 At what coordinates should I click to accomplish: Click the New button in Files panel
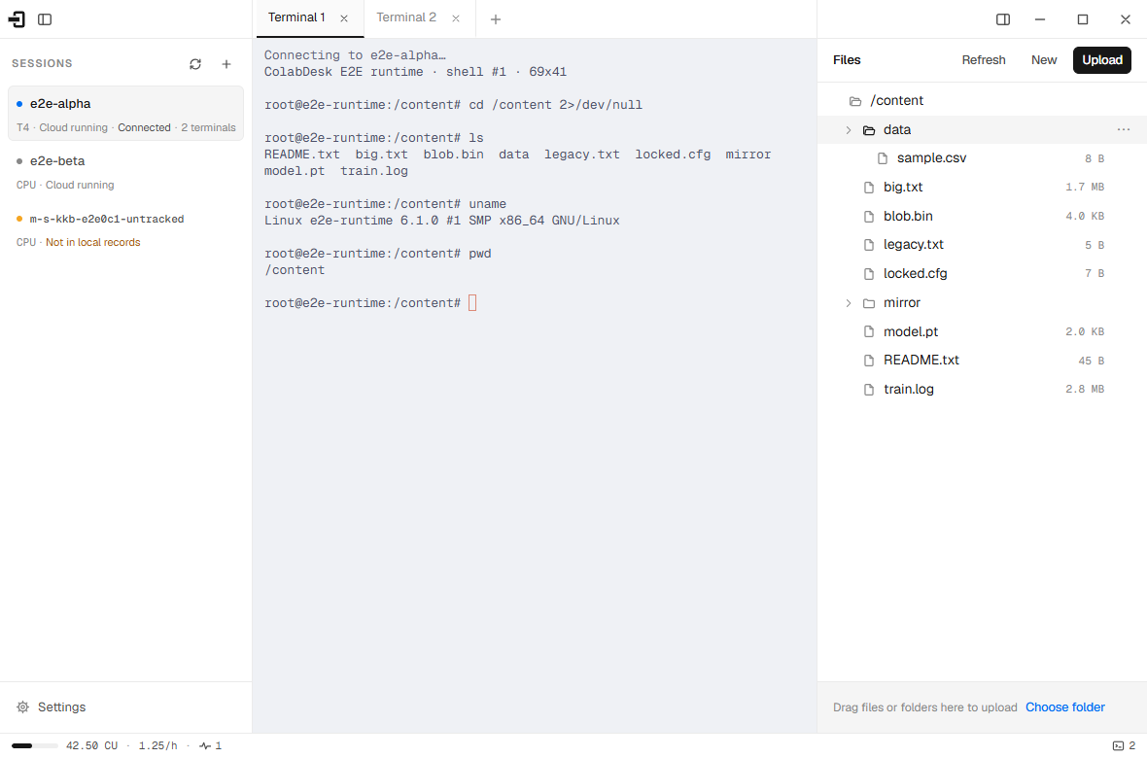pyautogui.click(x=1044, y=60)
